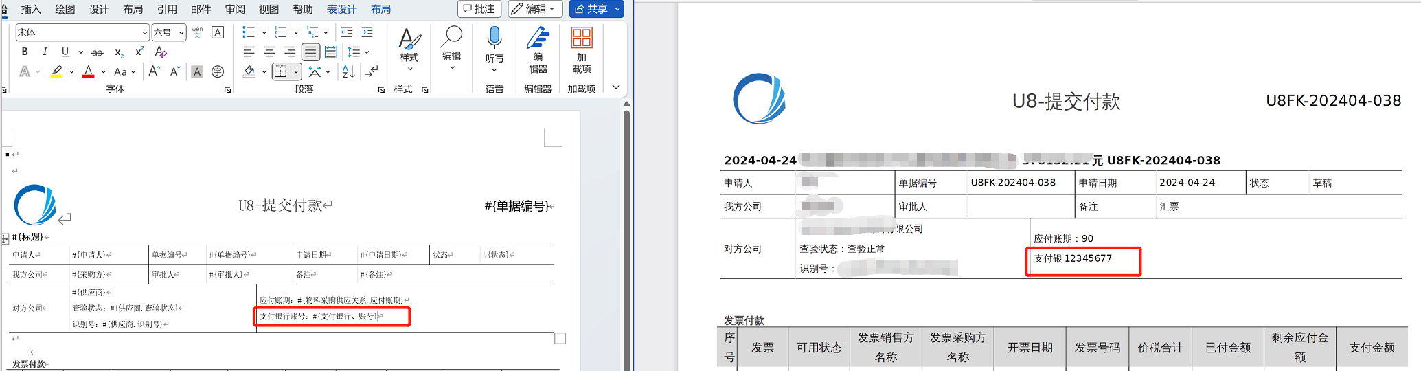The image size is (1421, 371).
Task: Click the 批注 comments button
Action: tap(479, 9)
